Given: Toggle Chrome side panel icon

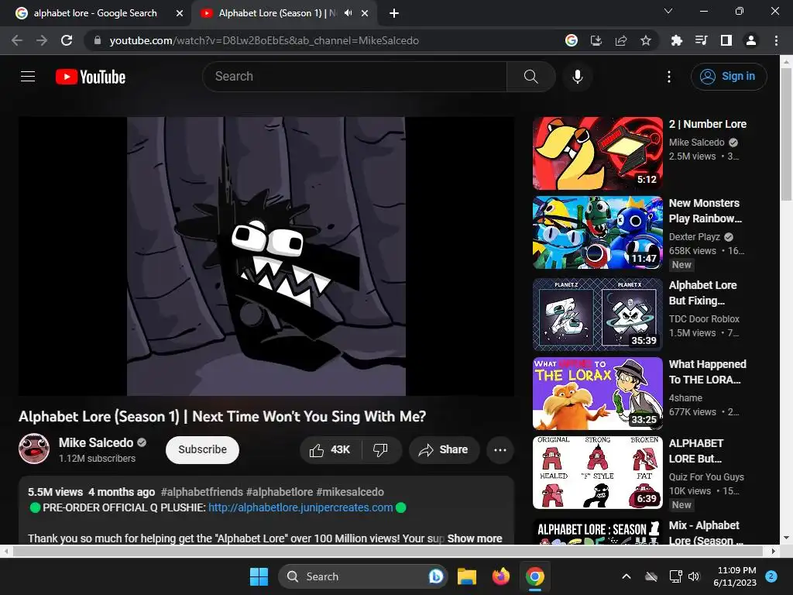Looking at the screenshot, I should [726, 40].
